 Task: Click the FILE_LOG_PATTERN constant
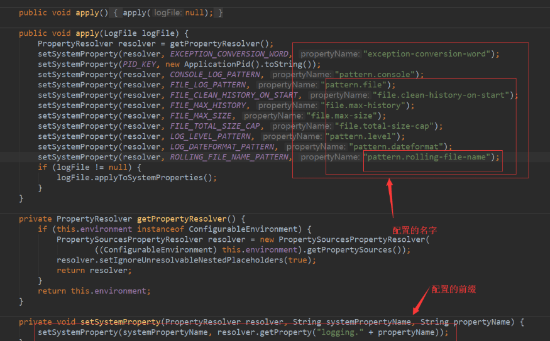[208, 85]
